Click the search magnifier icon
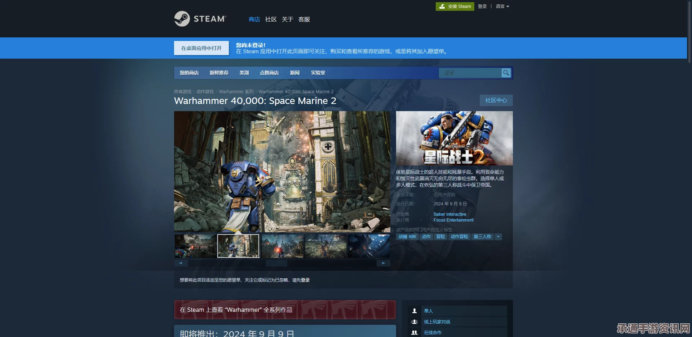This screenshot has height=337, width=692. [506, 73]
